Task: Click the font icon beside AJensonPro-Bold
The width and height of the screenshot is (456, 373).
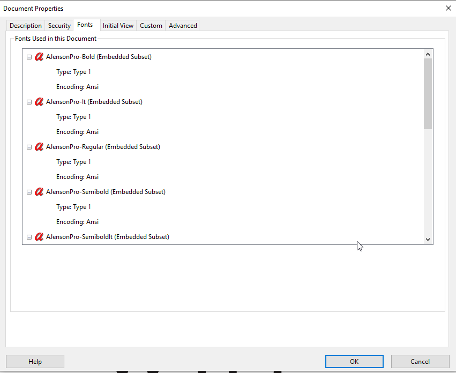Action: tap(39, 56)
